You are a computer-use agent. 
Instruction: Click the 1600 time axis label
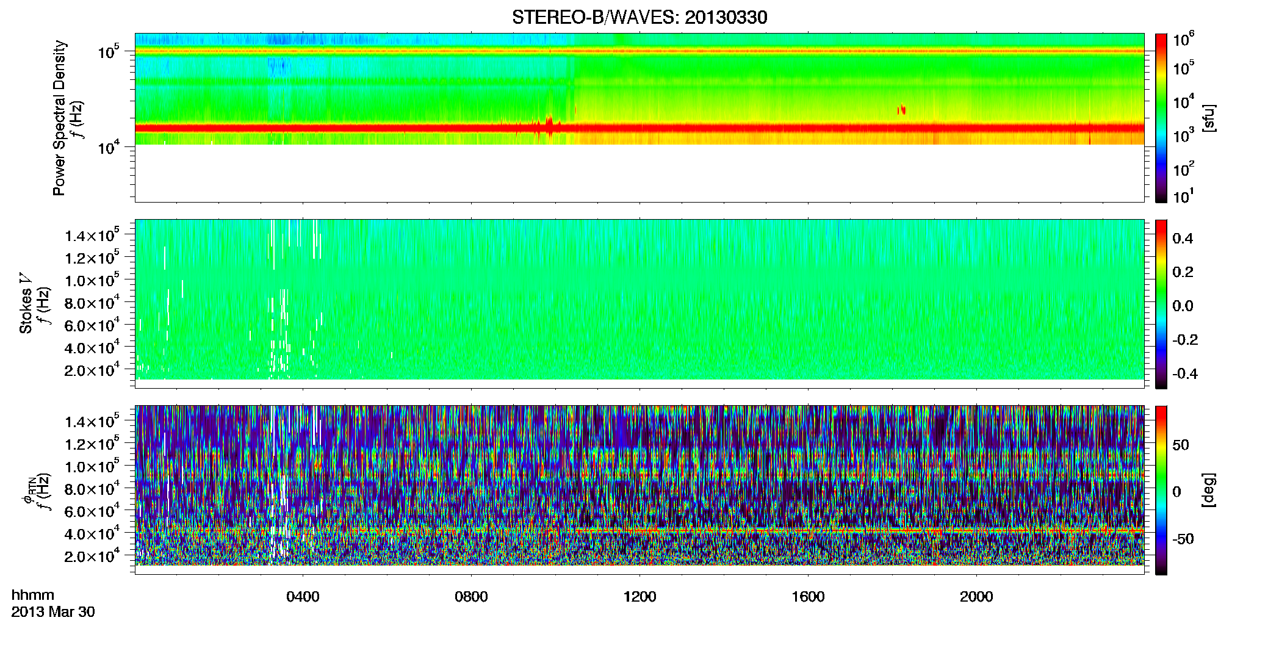pos(808,597)
